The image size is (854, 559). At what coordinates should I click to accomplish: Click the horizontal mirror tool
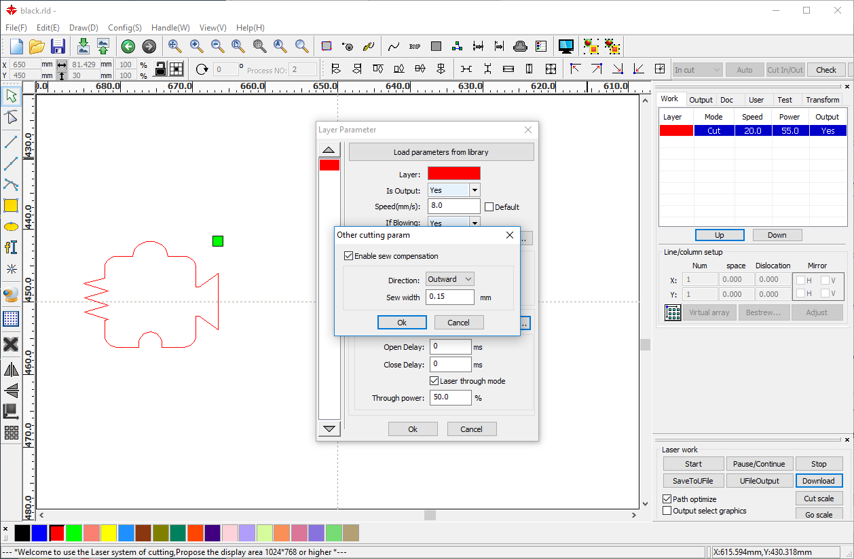[x=11, y=369]
